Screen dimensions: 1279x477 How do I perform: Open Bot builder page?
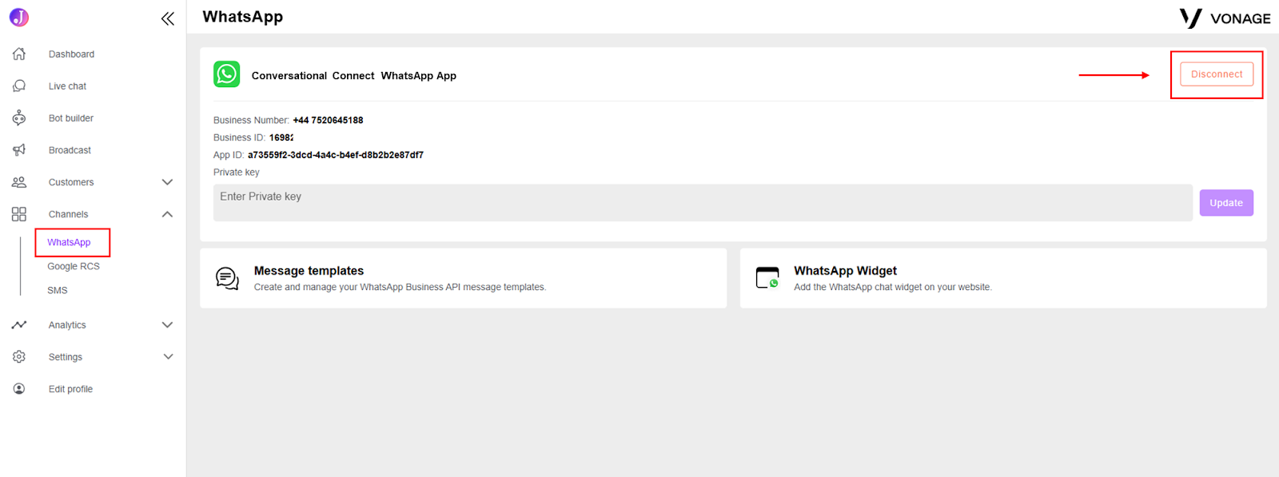pyautogui.click(x=70, y=118)
